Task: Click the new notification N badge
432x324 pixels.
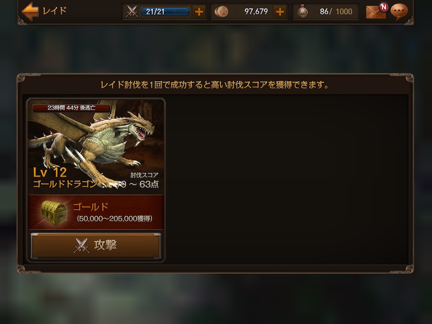Action: [383, 7]
